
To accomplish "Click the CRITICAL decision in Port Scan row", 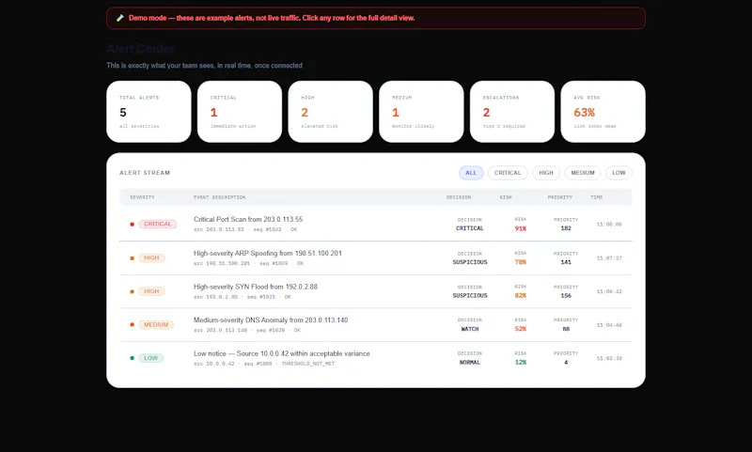I will (x=469, y=228).
